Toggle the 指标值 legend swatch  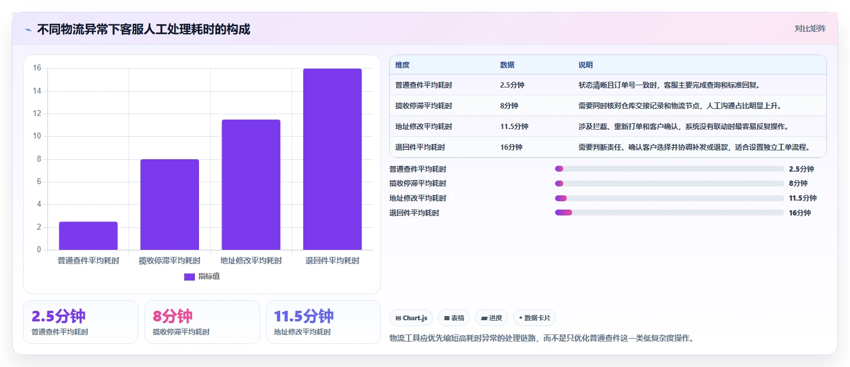point(190,276)
